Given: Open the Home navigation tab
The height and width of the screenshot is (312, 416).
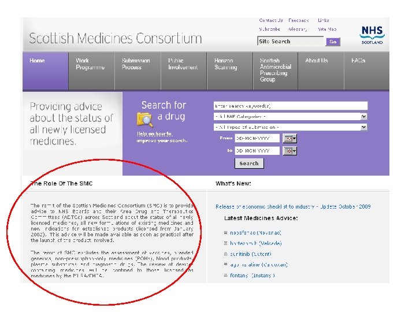Looking at the screenshot, I should (x=46, y=71).
